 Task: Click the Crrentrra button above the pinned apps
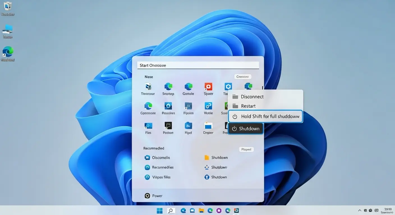pyautogui.click(x=243, y=77)
